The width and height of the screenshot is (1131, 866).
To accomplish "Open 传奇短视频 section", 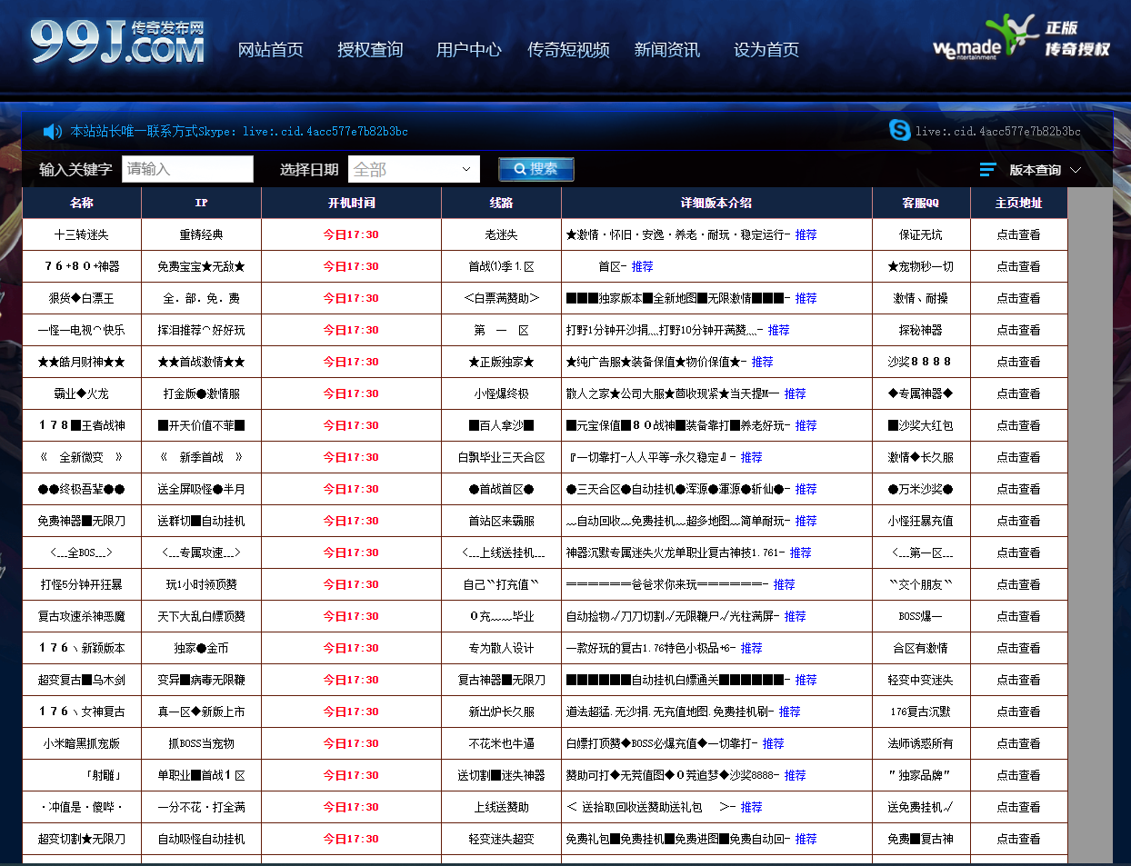I will (568, 50).
